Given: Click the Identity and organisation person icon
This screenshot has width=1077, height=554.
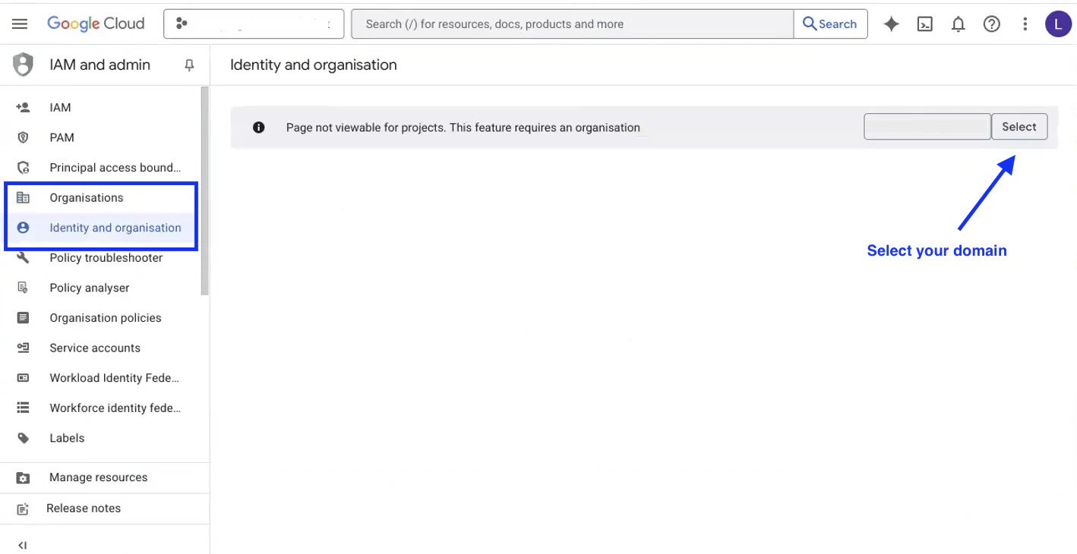Looking at the screenshot, I should (x=24, y=228).
